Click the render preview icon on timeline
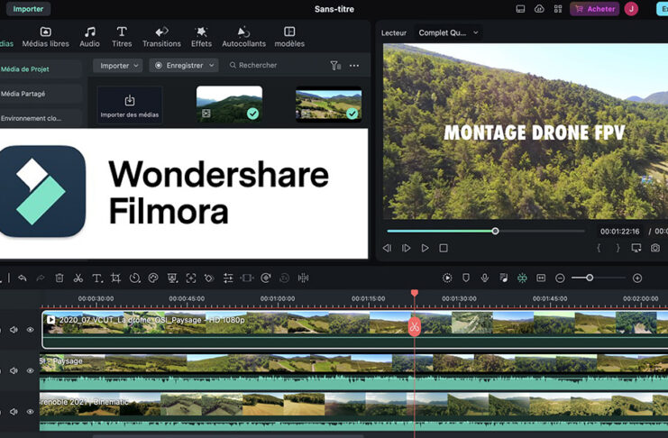 (447, 278)
